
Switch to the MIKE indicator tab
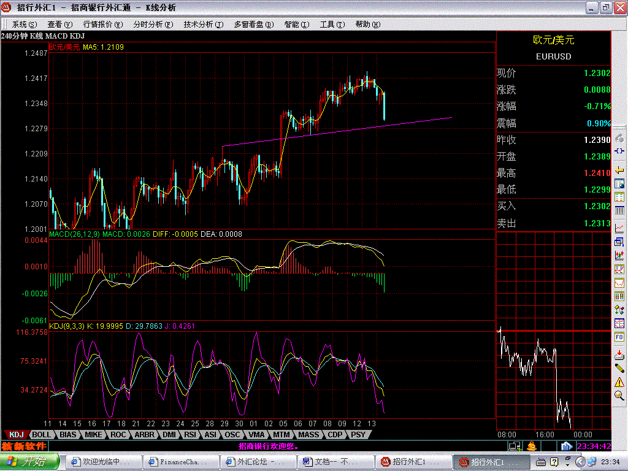coord(93,435)
